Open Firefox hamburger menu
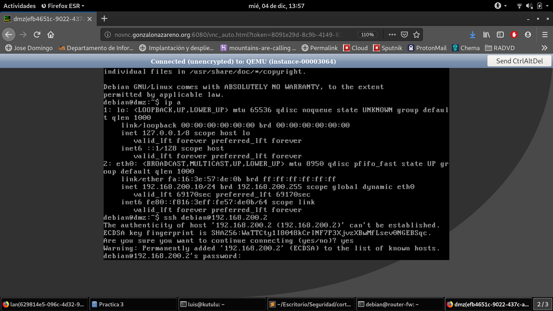This screenshot has width=553, height=311. (x=545, y=35)
